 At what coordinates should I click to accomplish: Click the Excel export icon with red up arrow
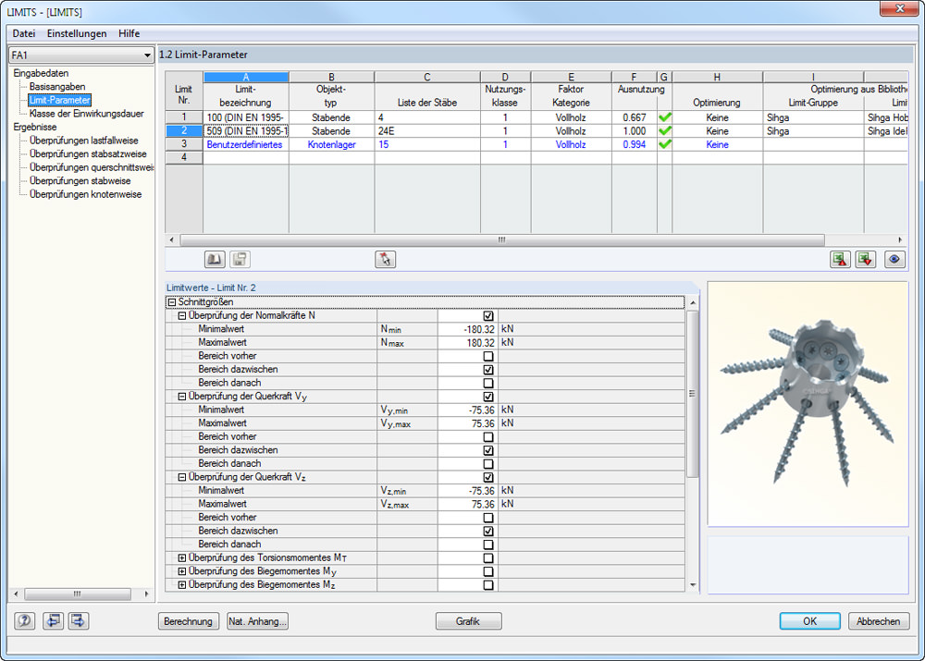tap(840, 260)
